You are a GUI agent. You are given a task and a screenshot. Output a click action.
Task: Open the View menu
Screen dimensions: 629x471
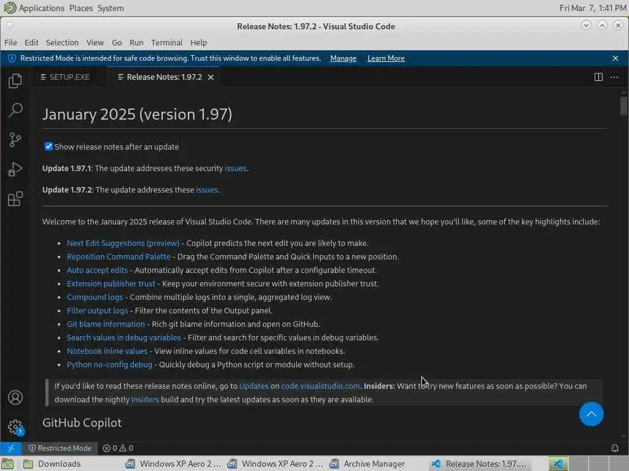(95, 42)
